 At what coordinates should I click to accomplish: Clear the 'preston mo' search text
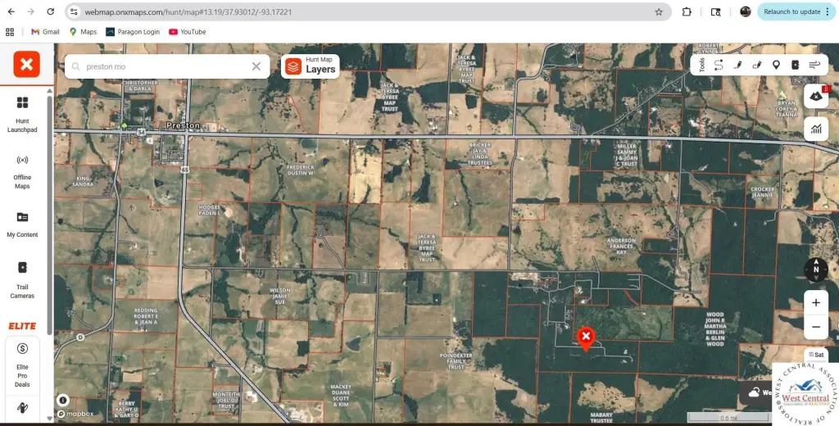click(256, 67)
